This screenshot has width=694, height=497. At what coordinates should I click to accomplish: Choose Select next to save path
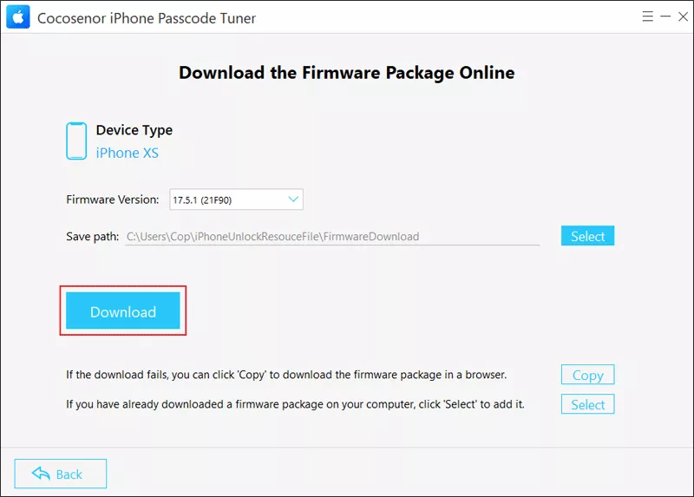tap(587, 236)
